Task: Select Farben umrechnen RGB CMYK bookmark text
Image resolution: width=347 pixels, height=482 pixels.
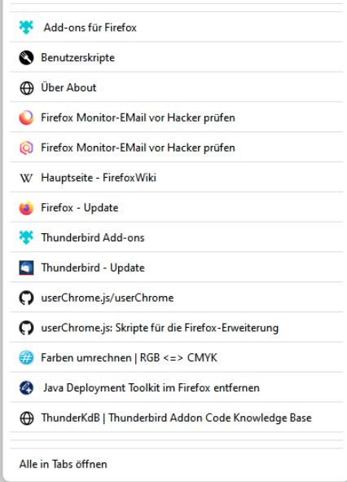Action: (x=129, y=358)
